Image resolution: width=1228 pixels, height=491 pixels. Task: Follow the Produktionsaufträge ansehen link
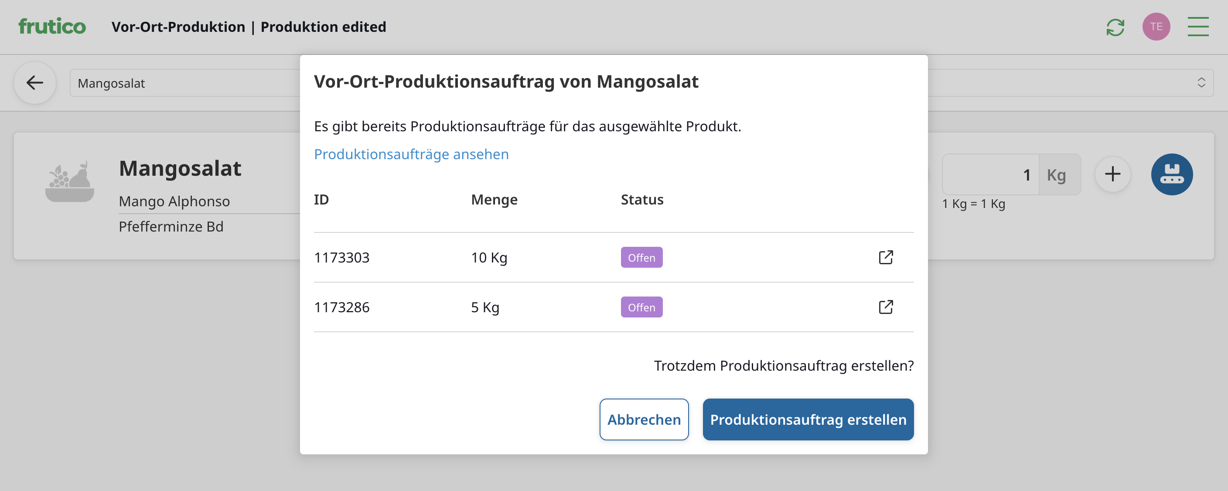(x=411, y=154)
